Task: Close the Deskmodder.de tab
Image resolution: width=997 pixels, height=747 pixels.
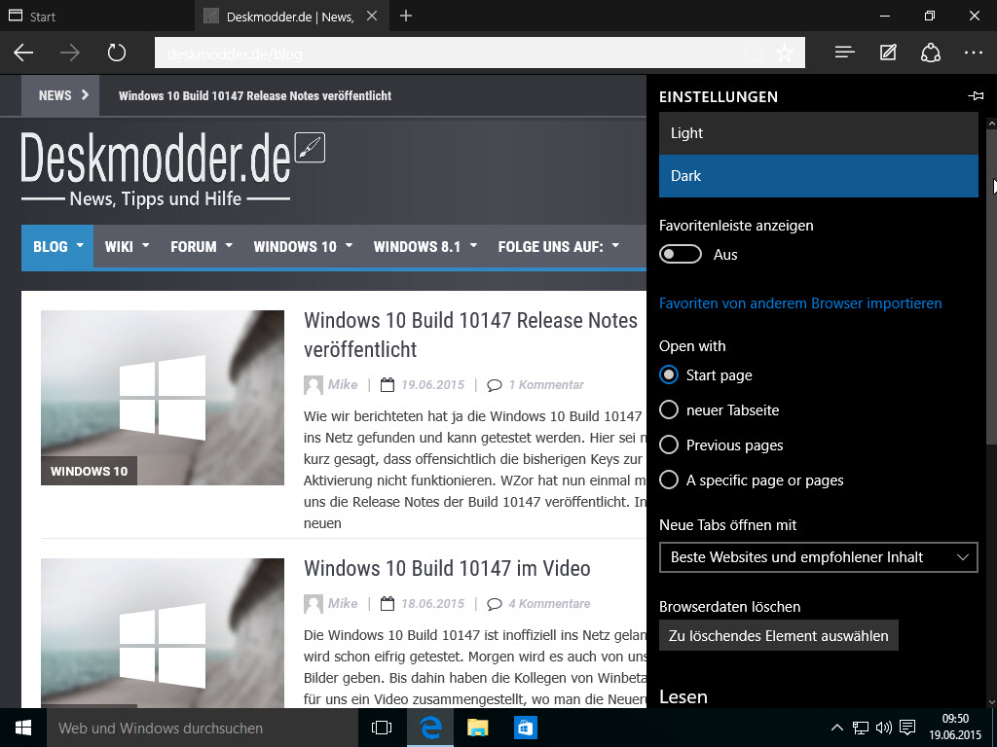Action: [x=372, y=16]
